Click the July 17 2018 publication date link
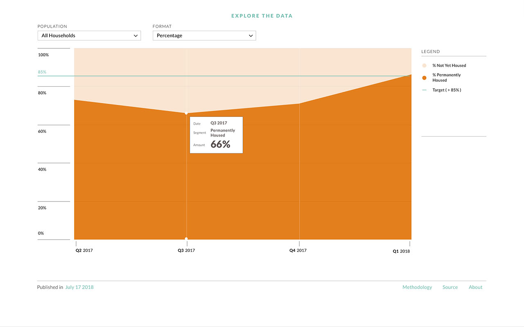This screenshot has height=327, width=524. [x=79, y=287]
